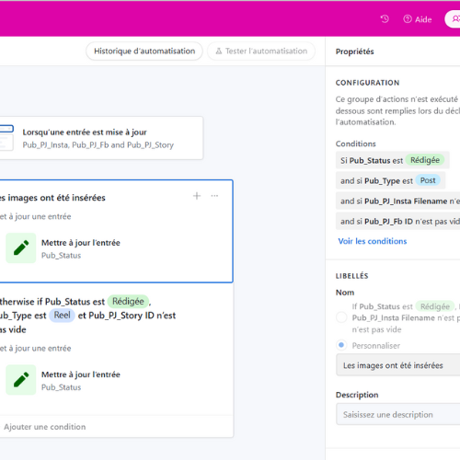Screen dimensions: 460x460
Task: Select the Pub_Status est Rédigée condition
Action: (x=393, y=160)
